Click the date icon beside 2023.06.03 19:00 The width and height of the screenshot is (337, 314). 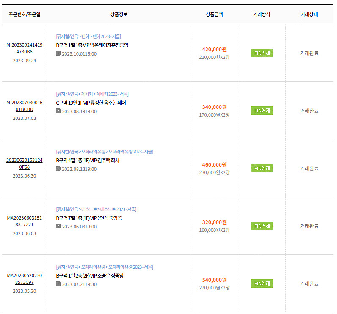pos(58,226)
